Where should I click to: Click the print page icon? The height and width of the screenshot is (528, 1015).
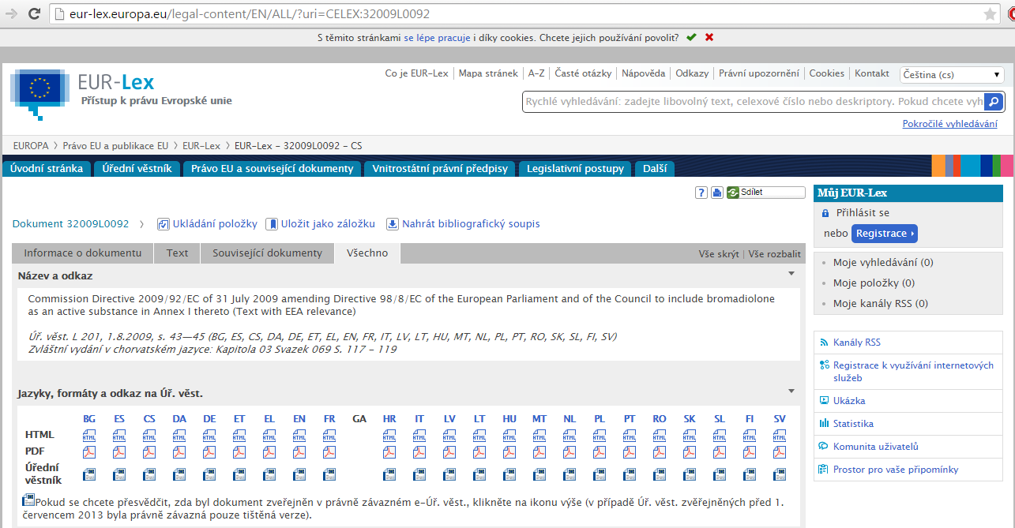(x=717, y=193)
